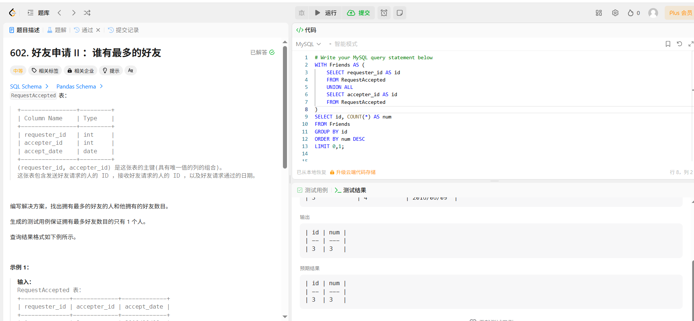Viewport: 694px width, 321px height.
Task: Click the LIMIT 0,1 code line
Action: [x=329, y=146]
